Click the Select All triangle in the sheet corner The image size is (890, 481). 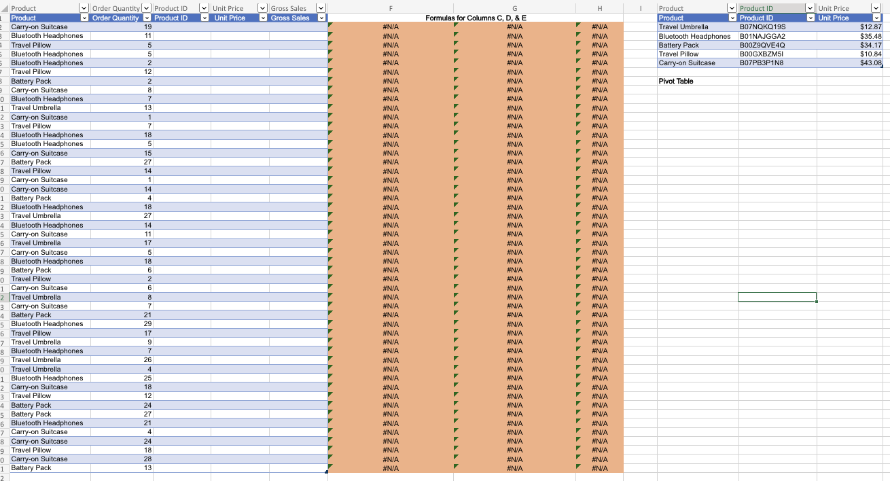click(4, 7)
